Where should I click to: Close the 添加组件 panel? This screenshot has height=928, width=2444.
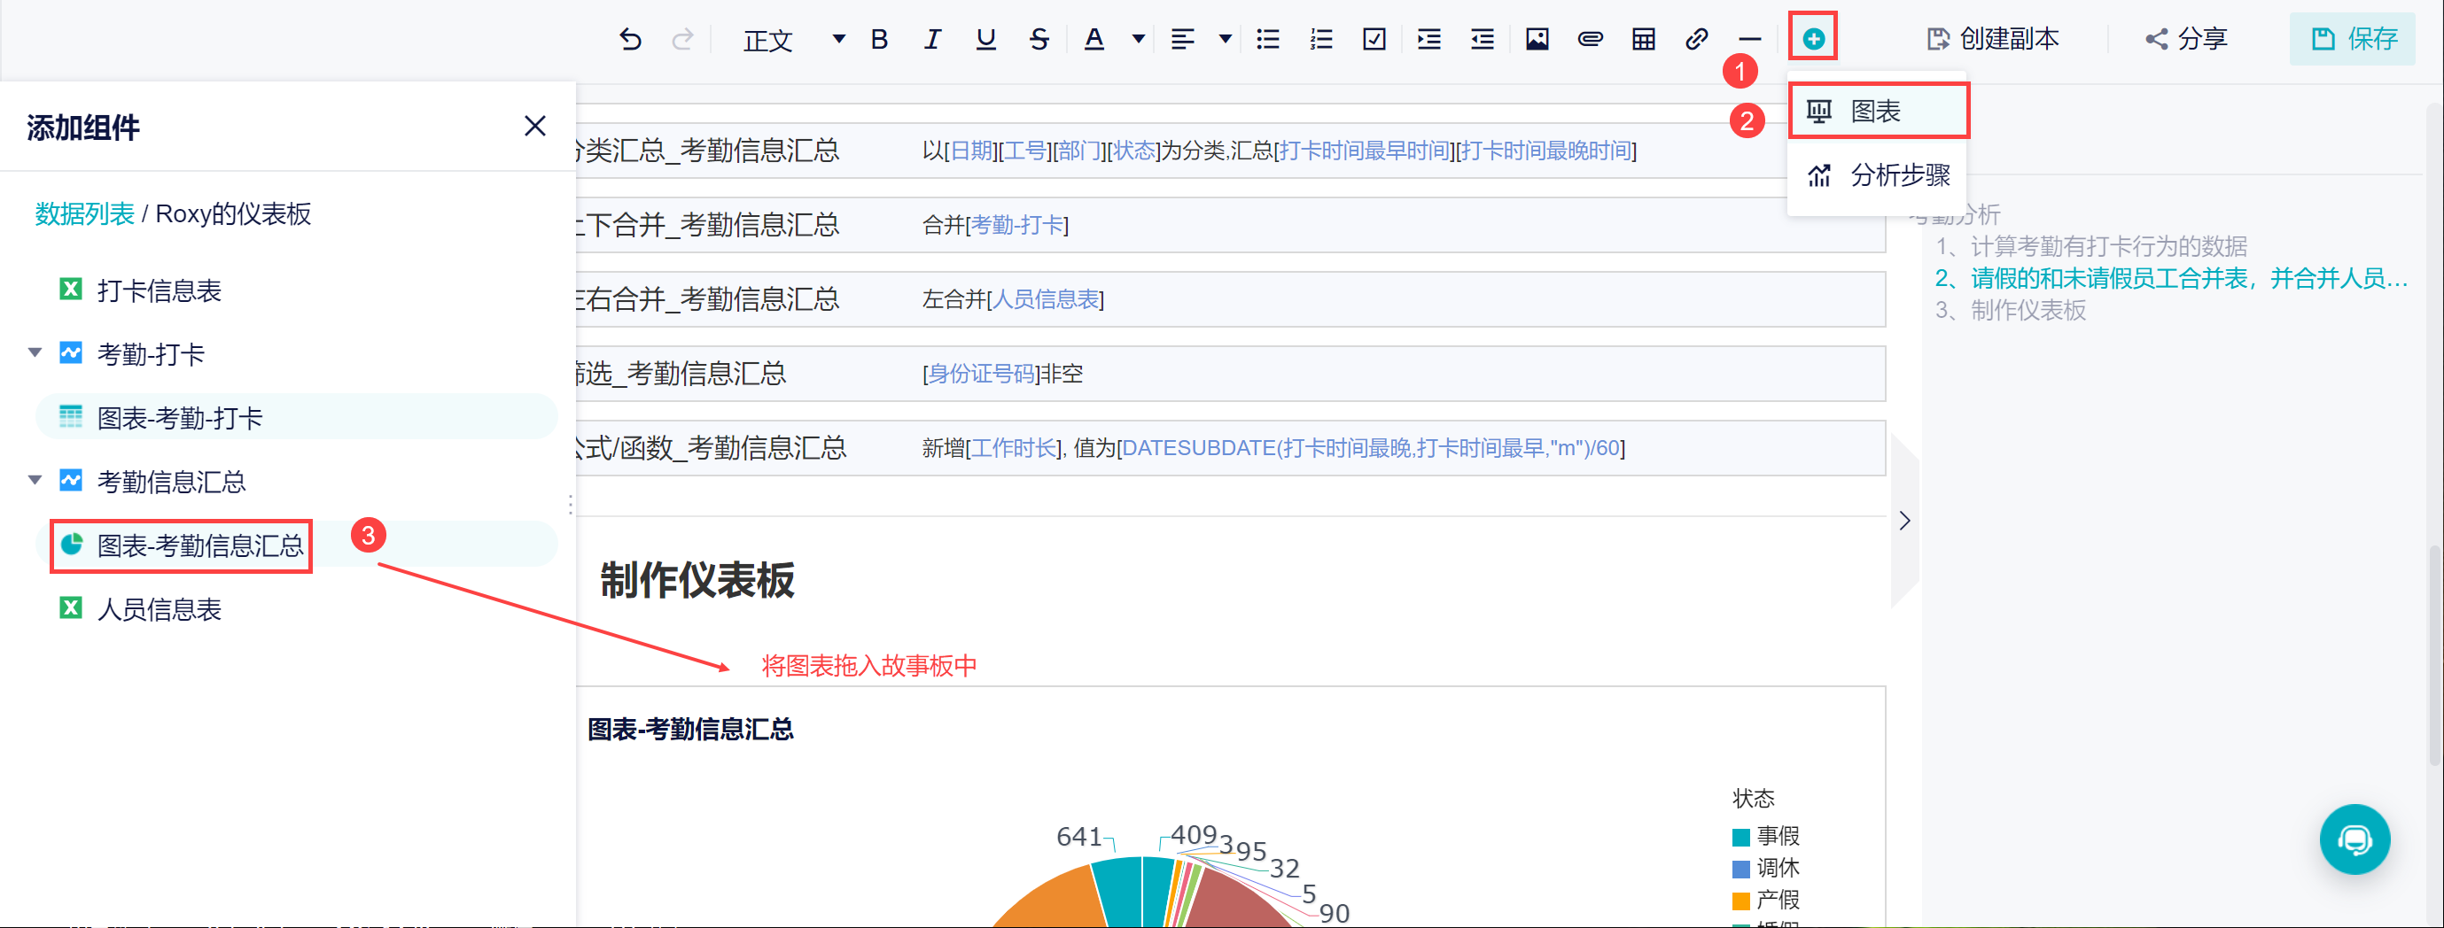[535, 126]
